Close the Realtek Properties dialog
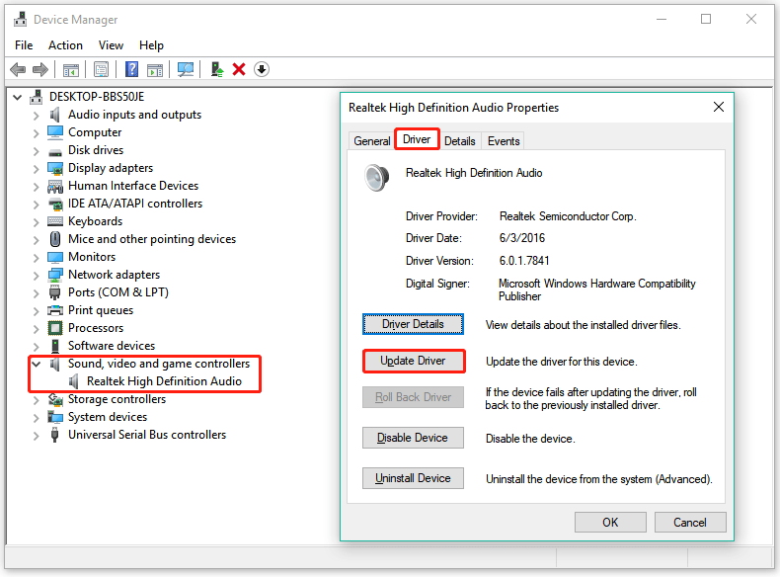The width and height of the screenshot is (780, 577). [x=719, y=107]
